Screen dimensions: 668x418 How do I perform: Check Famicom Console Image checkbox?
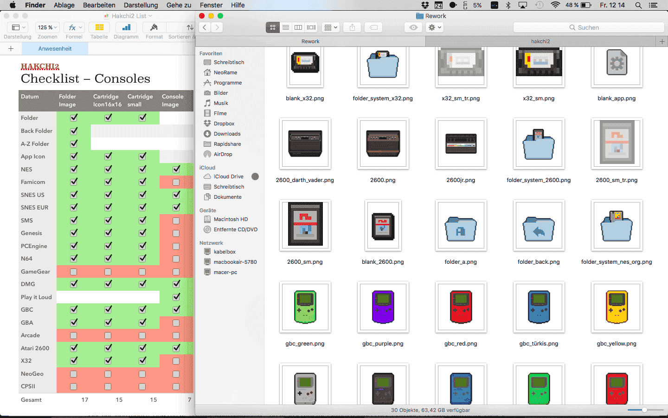176,182
